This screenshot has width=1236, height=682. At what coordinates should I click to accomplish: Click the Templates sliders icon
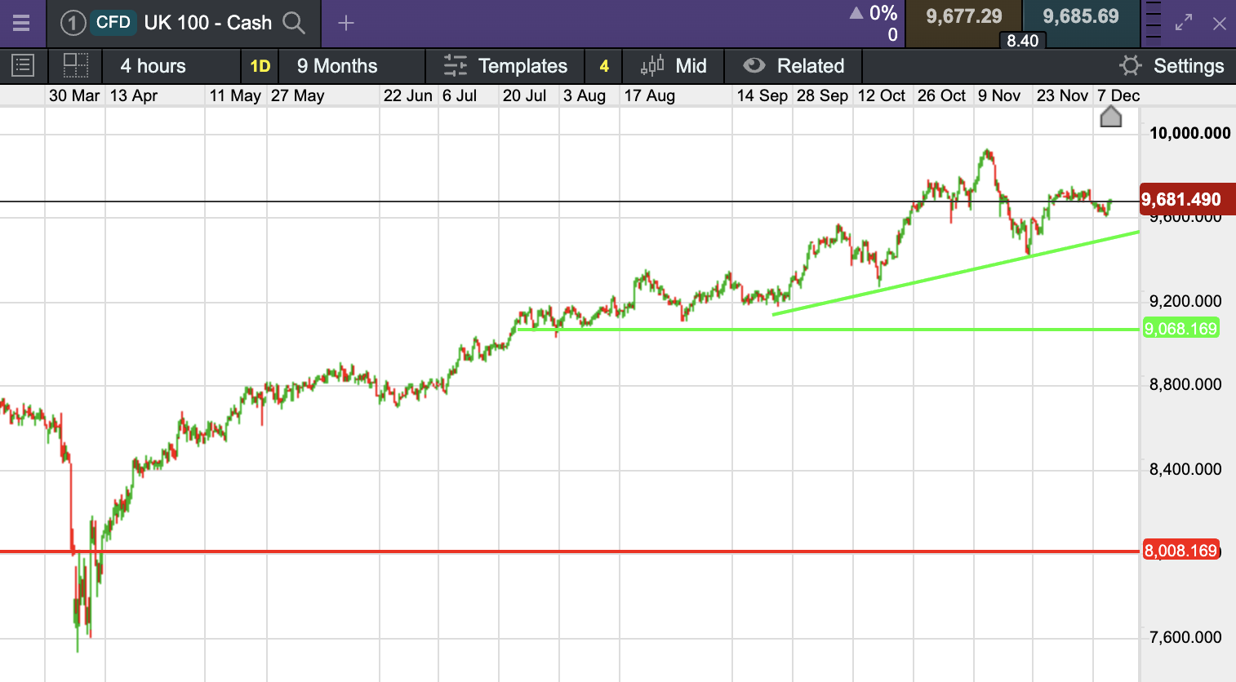click(456, 65)
